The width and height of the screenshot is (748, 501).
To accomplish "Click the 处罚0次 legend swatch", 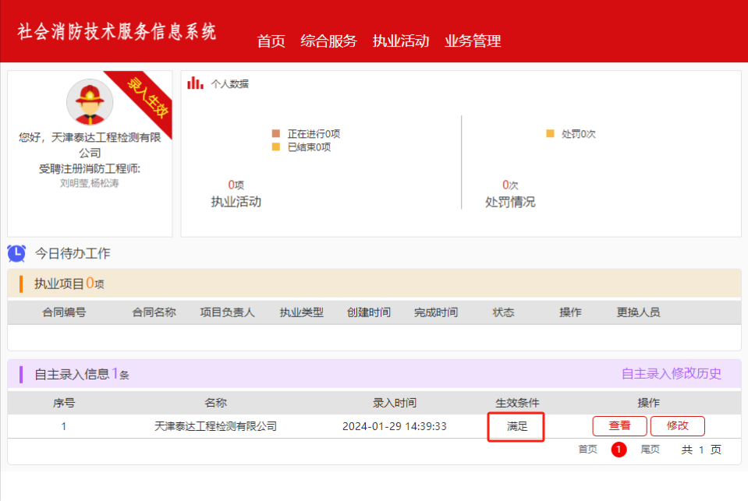I will (550, 133).
